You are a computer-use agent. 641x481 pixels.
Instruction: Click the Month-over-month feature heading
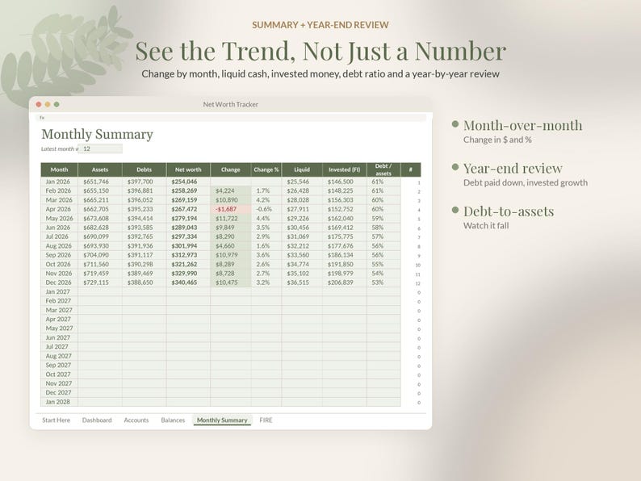click(x=523, y=125)
